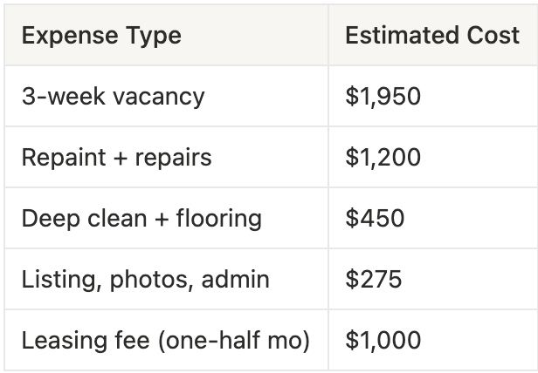Select the $1,000 cost cell
Image resolution: width=538 pixels, height=373 pixels.
tap(383, 340)
